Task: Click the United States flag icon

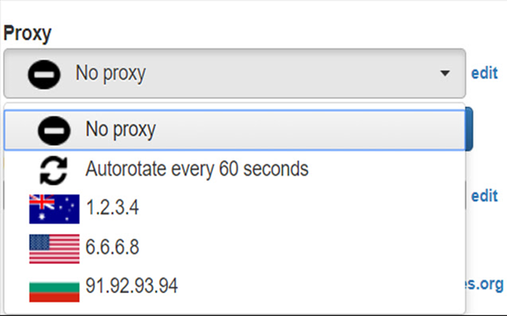Action: [x=55, y=249]
